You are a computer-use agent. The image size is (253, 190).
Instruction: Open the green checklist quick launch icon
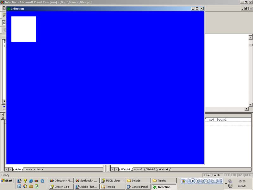pyautogui.click(x=37, y=186)
